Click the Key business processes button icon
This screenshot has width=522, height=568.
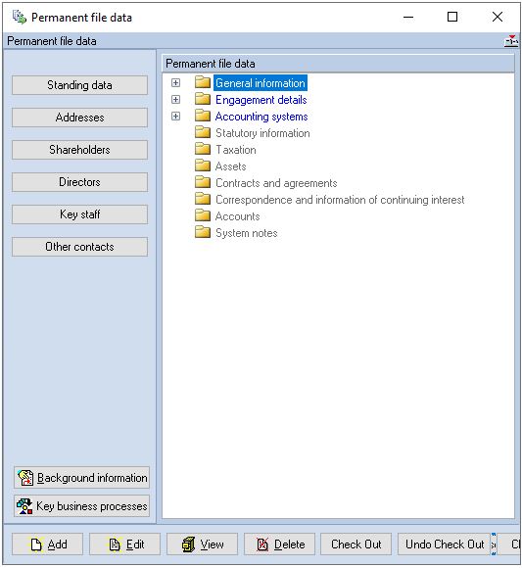(x=24, y=506)
